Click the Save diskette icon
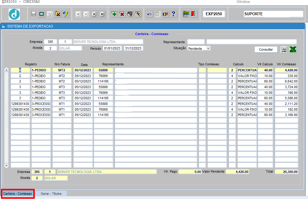308x199 pixels. coord(34,14)
